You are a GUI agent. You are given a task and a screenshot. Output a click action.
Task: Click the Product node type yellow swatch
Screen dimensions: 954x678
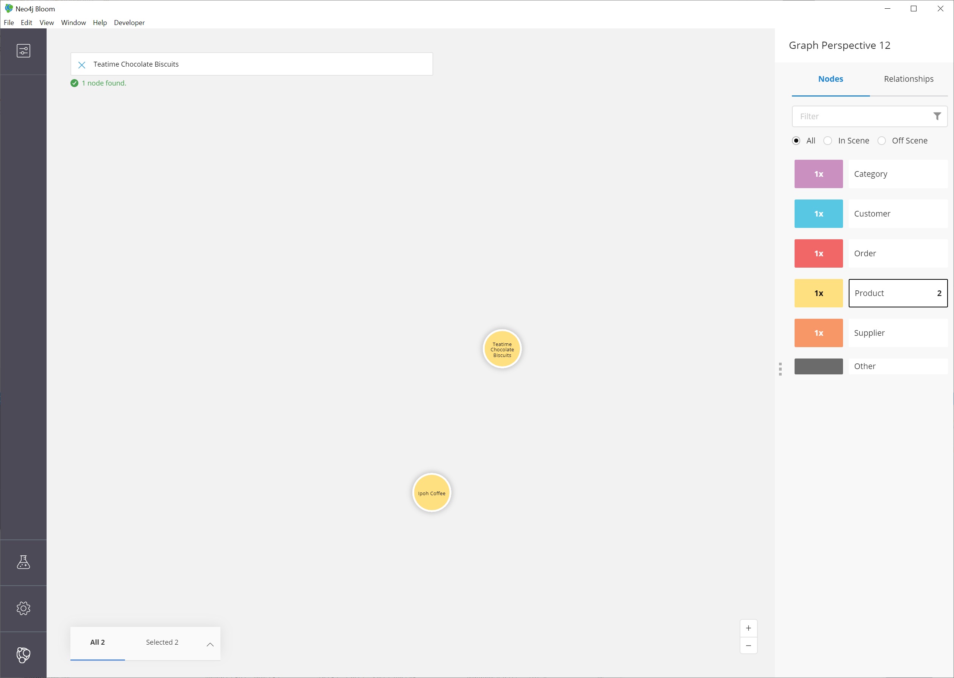tap(819, 293)
